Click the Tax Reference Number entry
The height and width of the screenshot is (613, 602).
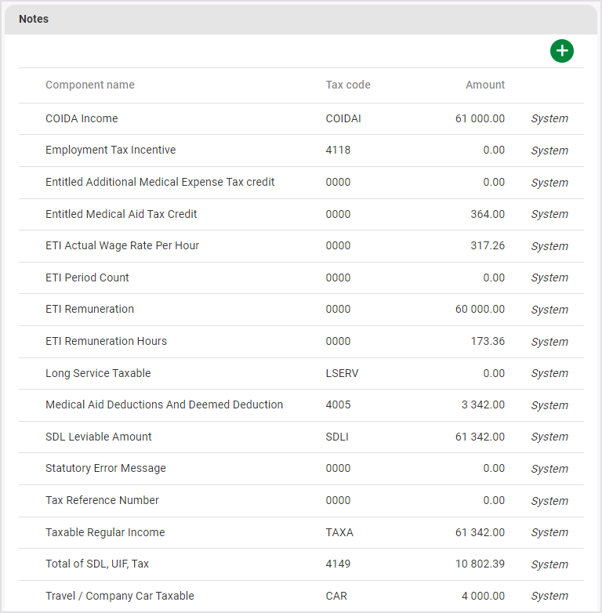pos(102,500)
